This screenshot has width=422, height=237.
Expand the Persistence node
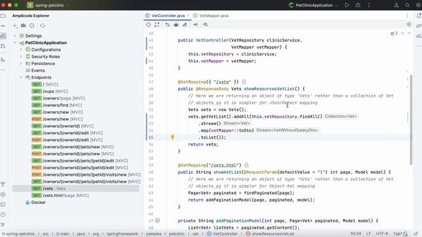(21, 63)
